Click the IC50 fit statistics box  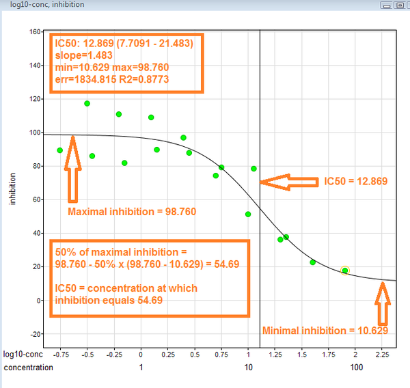(126, 63)
